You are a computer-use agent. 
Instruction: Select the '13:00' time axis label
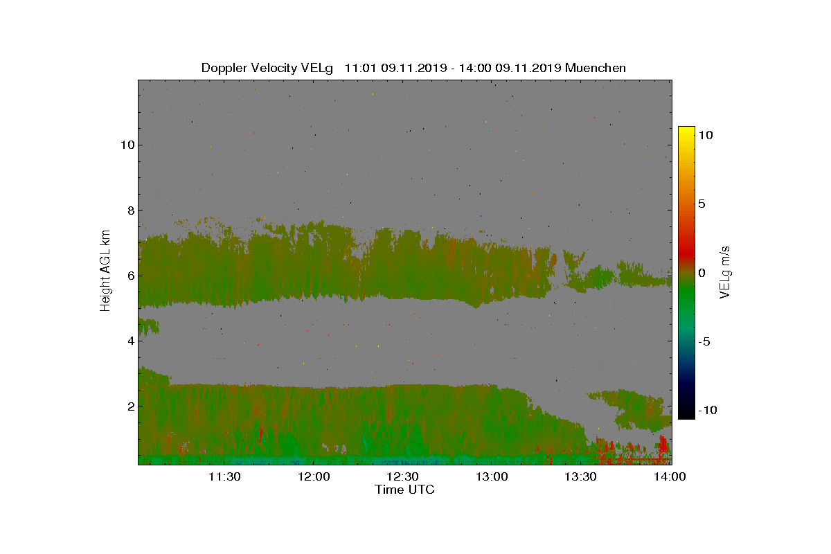click(492, 476)
